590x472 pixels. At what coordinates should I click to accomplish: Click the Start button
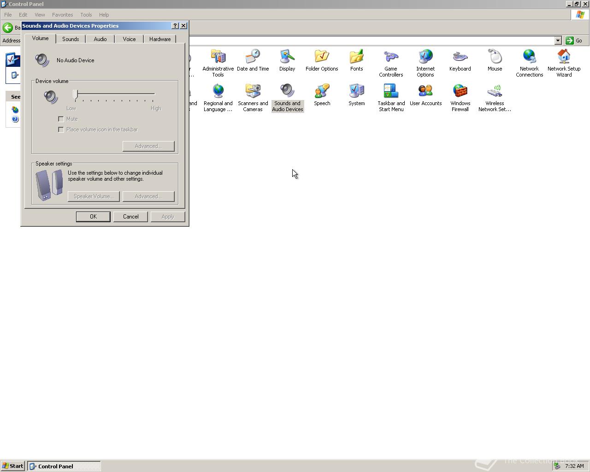point(12,466)
